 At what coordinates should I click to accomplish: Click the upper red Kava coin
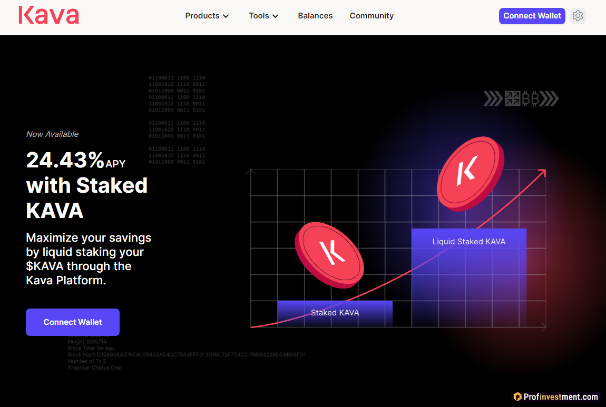[x=471, y=174]
